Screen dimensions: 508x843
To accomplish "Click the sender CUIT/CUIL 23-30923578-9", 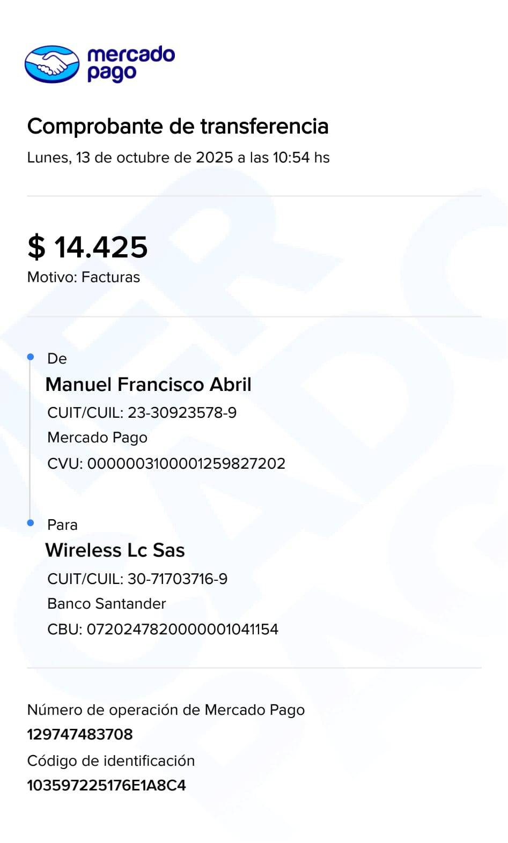I will pyautogui.click(x=142, y=412).
